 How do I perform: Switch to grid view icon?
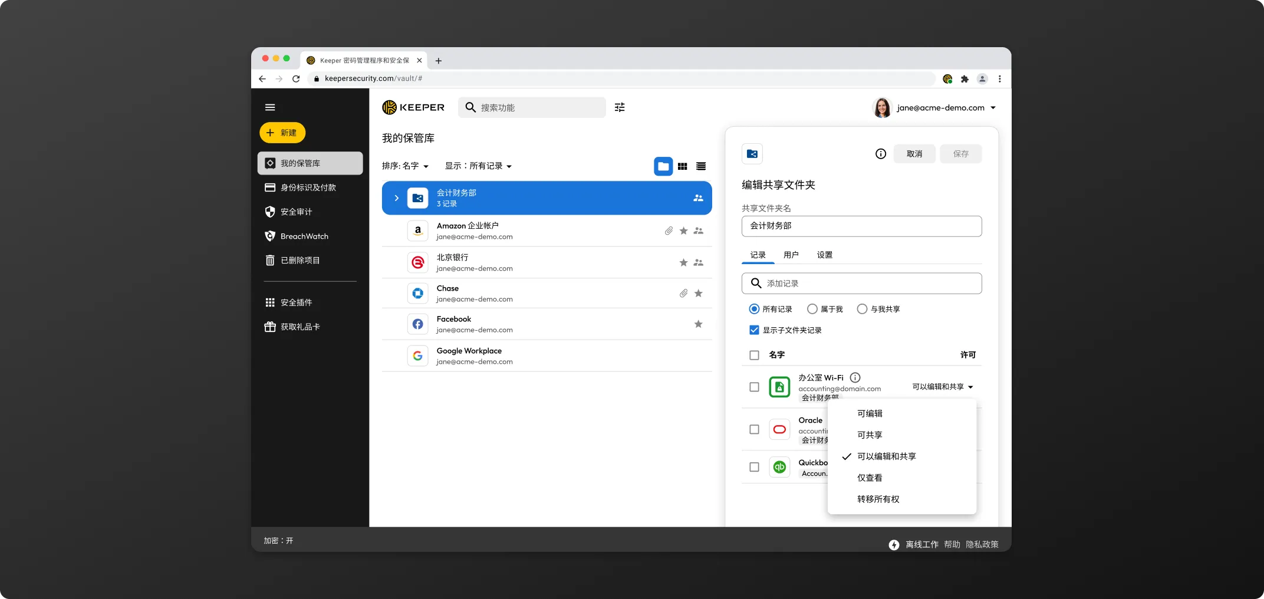pos(683,166)
